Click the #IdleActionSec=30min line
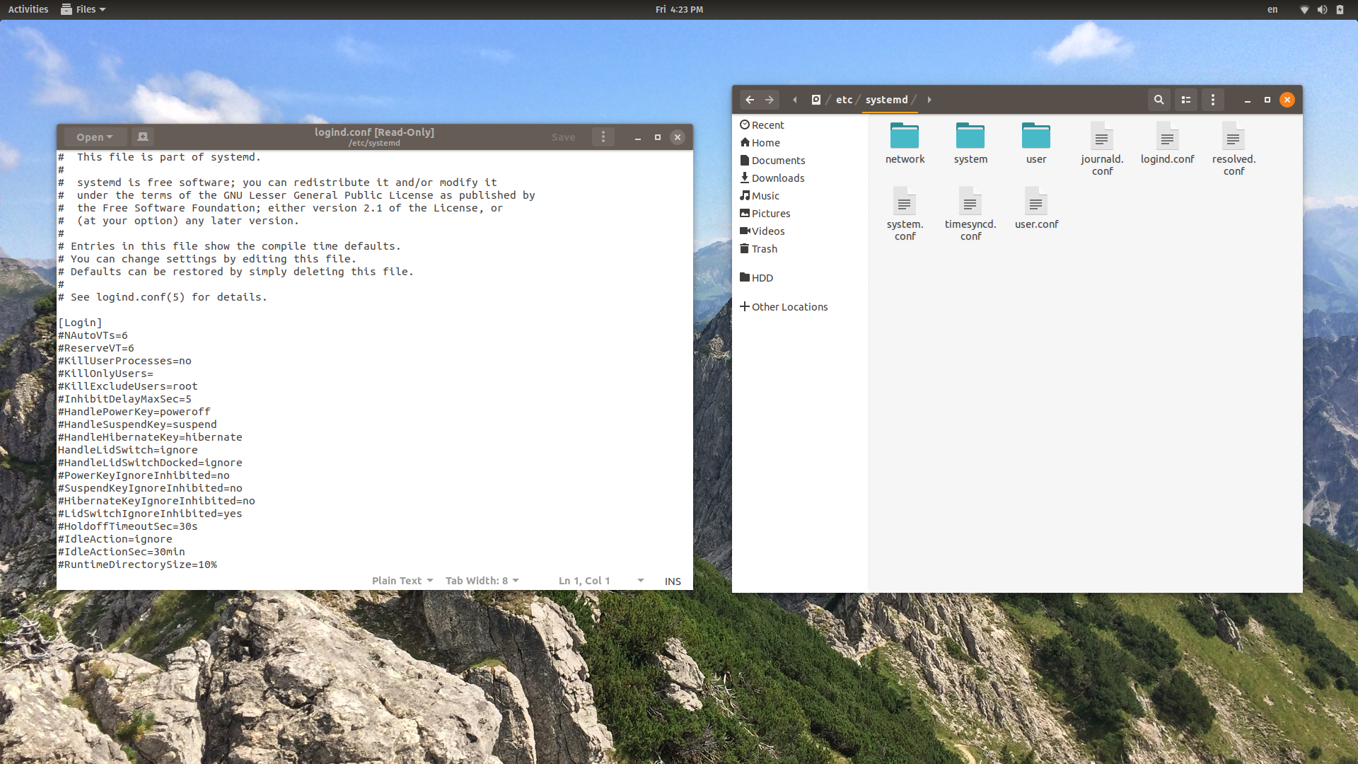Viewport: 1358px width, 764px height. point(122,552)
